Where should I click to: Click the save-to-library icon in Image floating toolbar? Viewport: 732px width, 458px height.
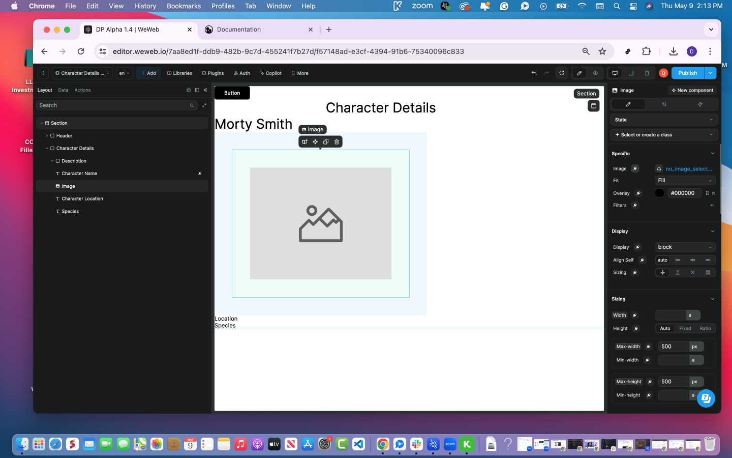pos(304,142)
